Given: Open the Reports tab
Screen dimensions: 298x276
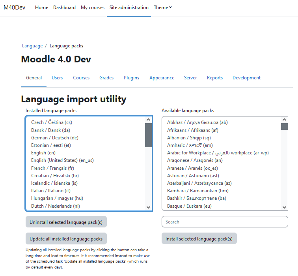Looking at the screenshot, I should click(215, 78).
